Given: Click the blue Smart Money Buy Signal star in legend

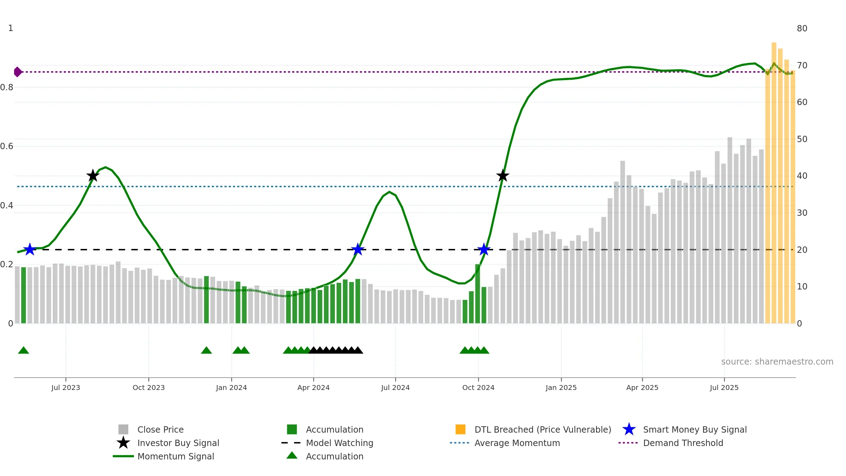Looking at the screenshot, I should 629,429.
